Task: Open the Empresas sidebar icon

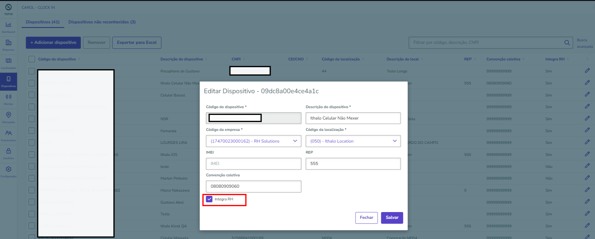Action: (8, 44)
